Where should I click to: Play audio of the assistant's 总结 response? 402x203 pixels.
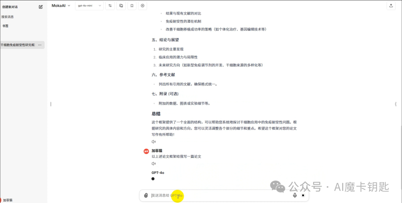pyautogui.click(x=154, y=142)
